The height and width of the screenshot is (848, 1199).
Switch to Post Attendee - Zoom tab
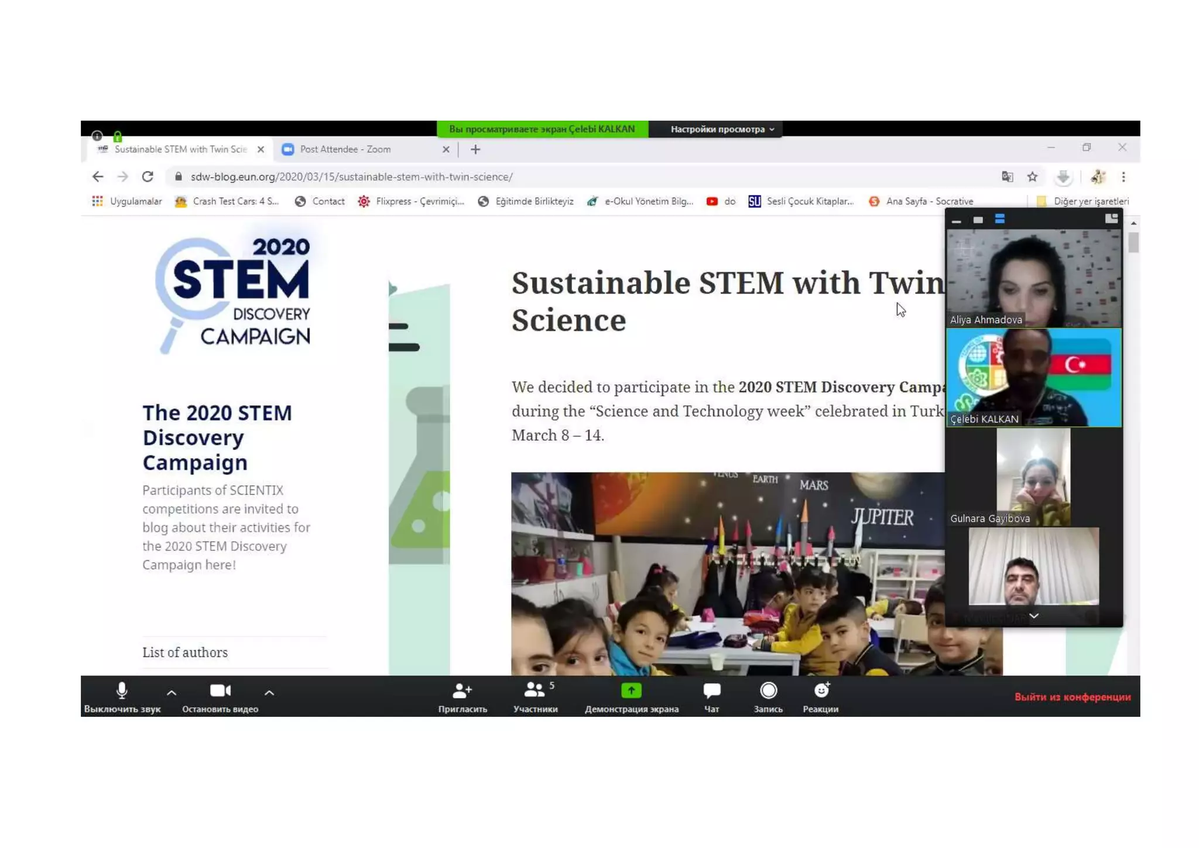[345, 149]
